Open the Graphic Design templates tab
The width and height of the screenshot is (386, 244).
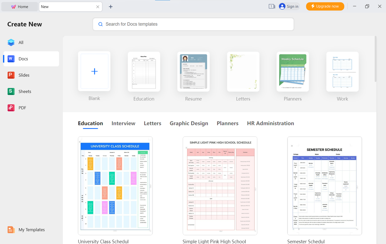pyautogui.click(x=189, y=123)
